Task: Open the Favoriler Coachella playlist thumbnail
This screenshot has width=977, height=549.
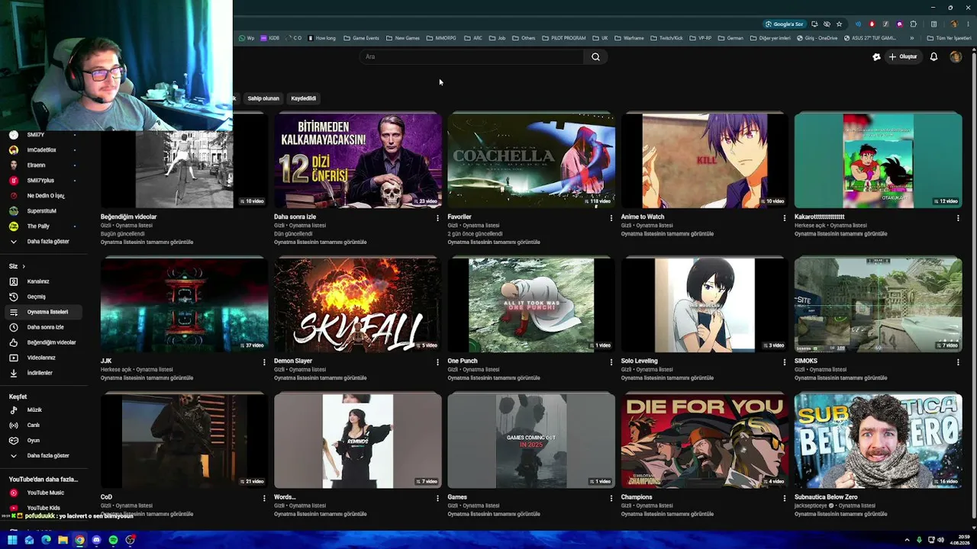Action: (531, 161)
